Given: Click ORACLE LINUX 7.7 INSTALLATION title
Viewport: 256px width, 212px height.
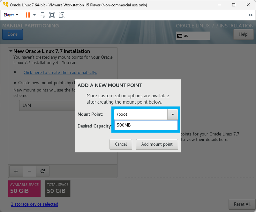Looking at the screenshot, I should (215, 26).
